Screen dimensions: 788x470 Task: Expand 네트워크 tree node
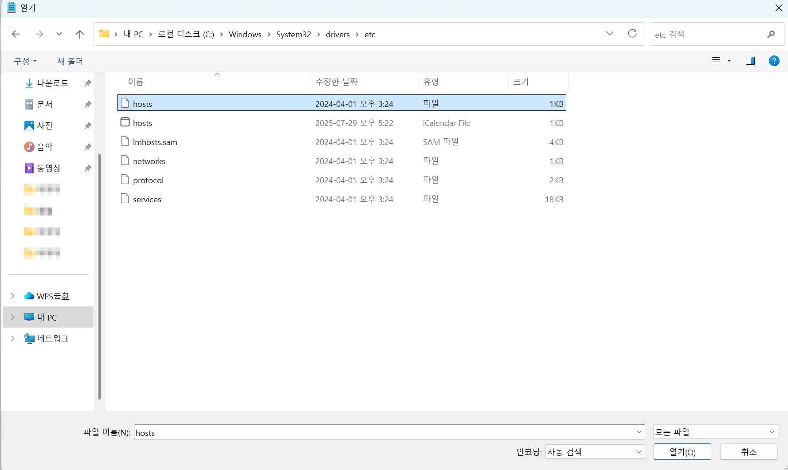pyautogui.click(x=13, y=338)
